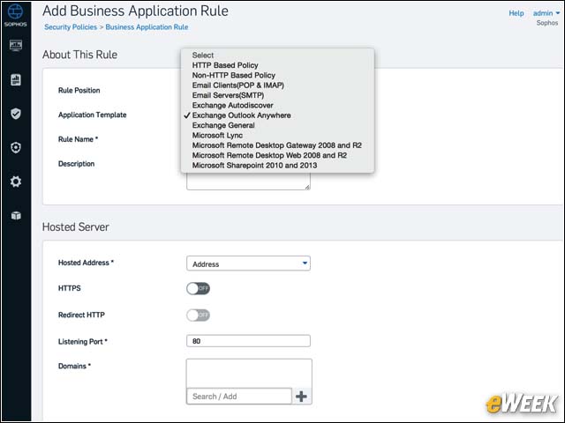
Task: Open the dashboard monitor icon in sidebar
Action: [x=16, y=45]
